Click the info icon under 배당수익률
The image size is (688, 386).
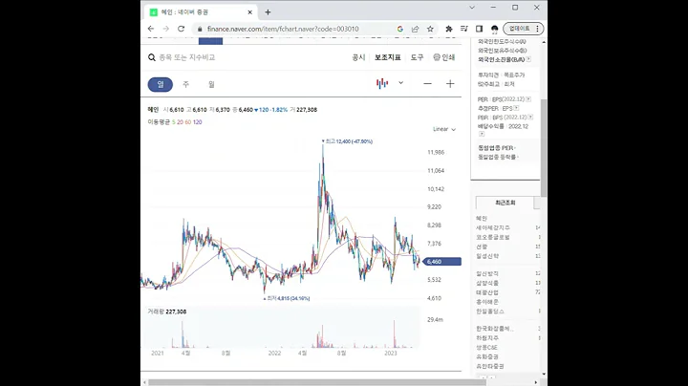click(x=482, y=134)
